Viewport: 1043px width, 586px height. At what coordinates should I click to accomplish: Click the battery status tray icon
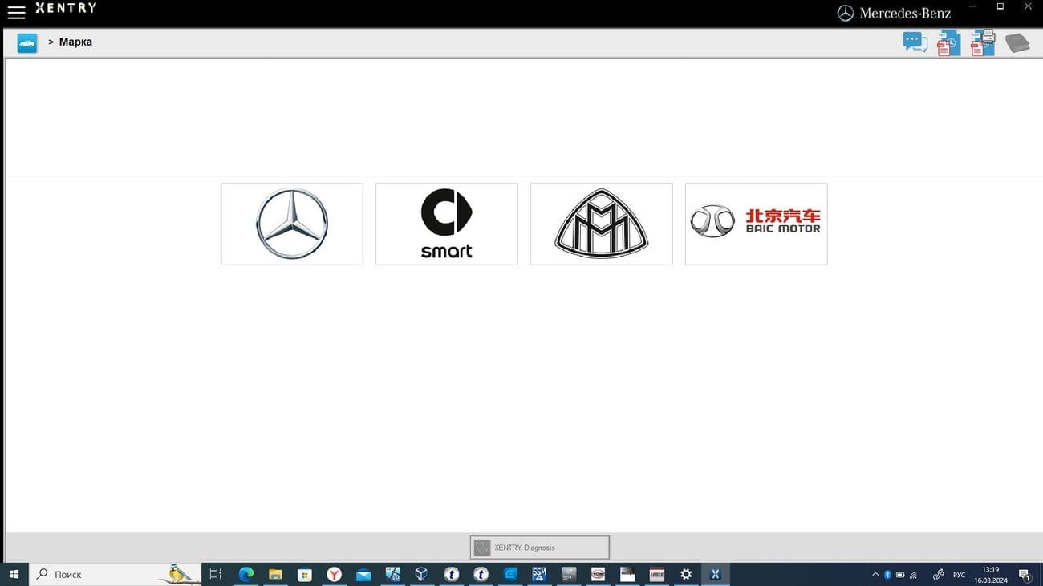tap(900, 575)
